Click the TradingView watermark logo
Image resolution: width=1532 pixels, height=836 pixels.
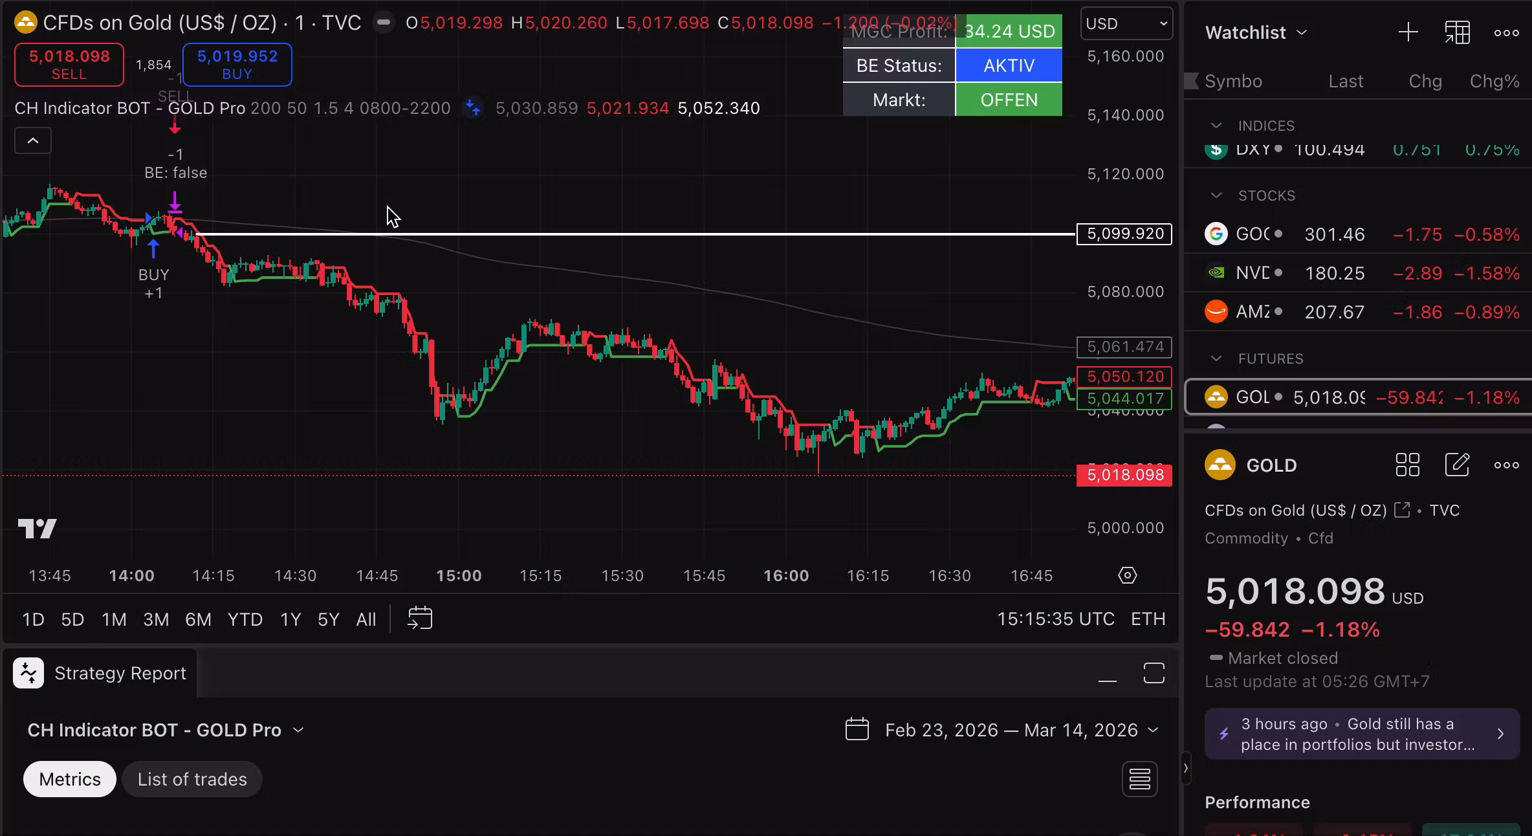pos(37,528)
